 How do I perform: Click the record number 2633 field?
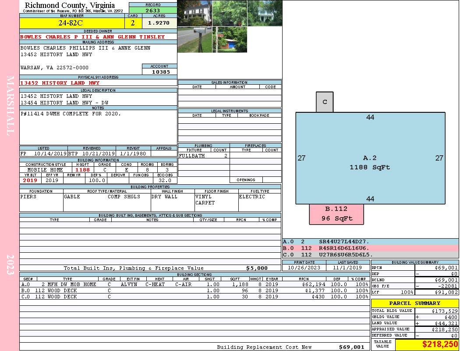153,11
